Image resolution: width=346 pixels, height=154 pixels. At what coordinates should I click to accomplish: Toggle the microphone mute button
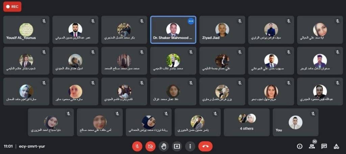(137, 146)
